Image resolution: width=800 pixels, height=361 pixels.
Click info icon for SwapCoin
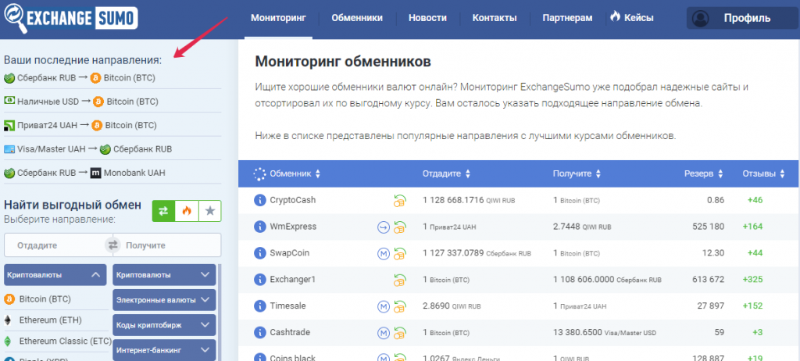(260, 253)
